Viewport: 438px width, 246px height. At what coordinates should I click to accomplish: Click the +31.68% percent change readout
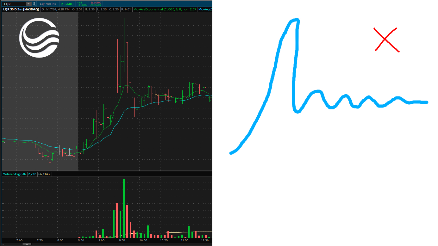pyautogui.click(x=82, y=5)
